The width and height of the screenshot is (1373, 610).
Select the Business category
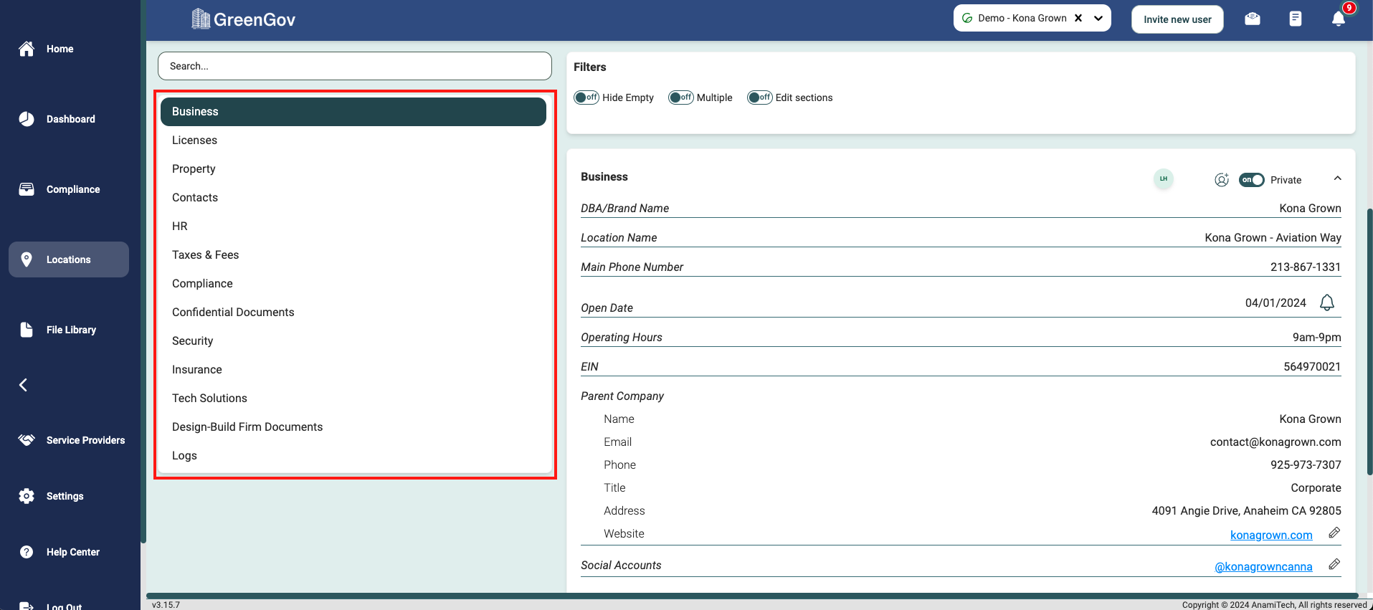pos(353,112)
